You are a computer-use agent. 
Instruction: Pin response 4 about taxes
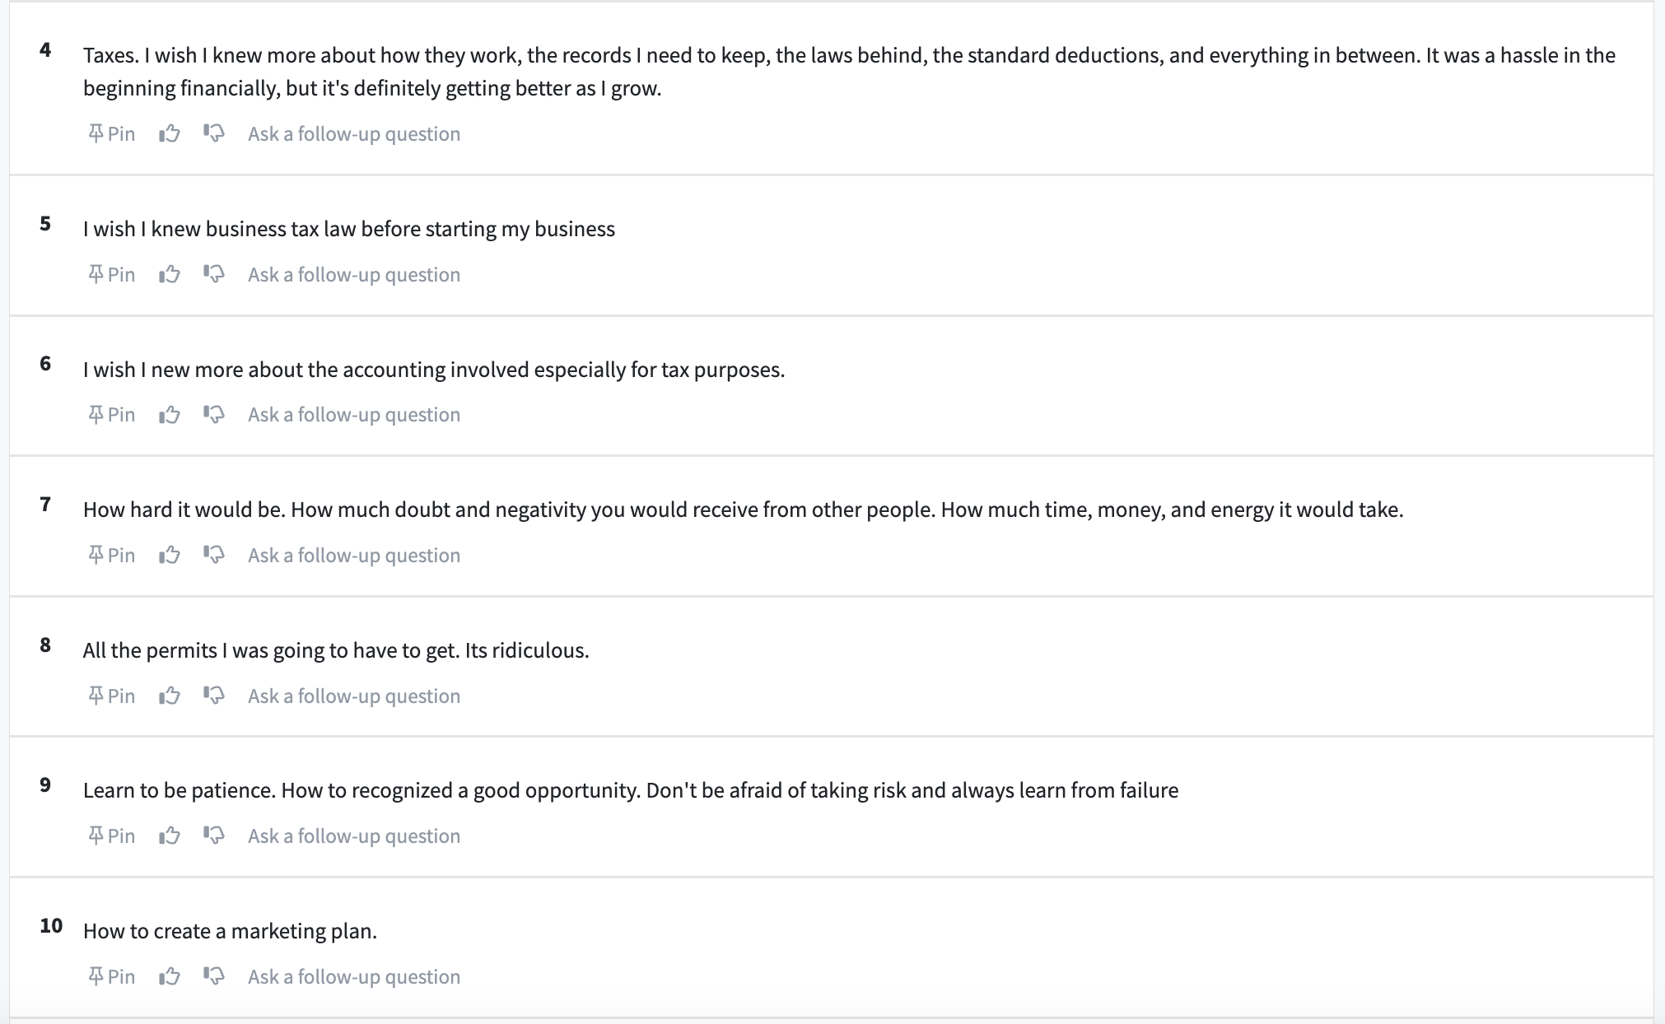[x=112, y=133]
